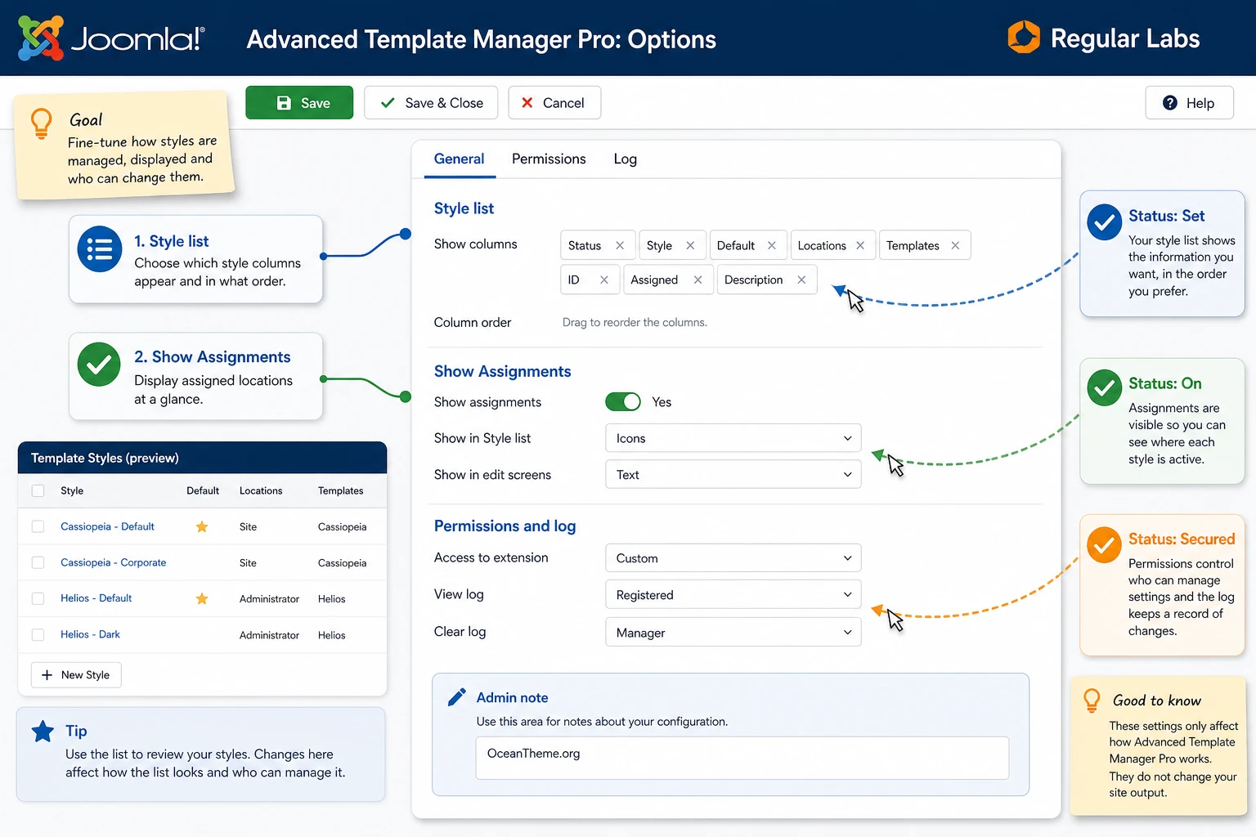
Task: Click the Templates column header in preview
Action: (340, 490)
